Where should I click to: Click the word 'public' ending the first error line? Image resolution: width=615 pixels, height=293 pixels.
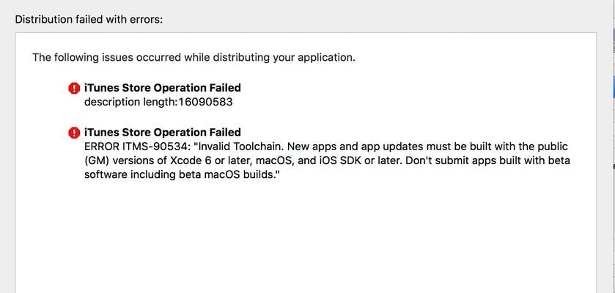point(553,147)
